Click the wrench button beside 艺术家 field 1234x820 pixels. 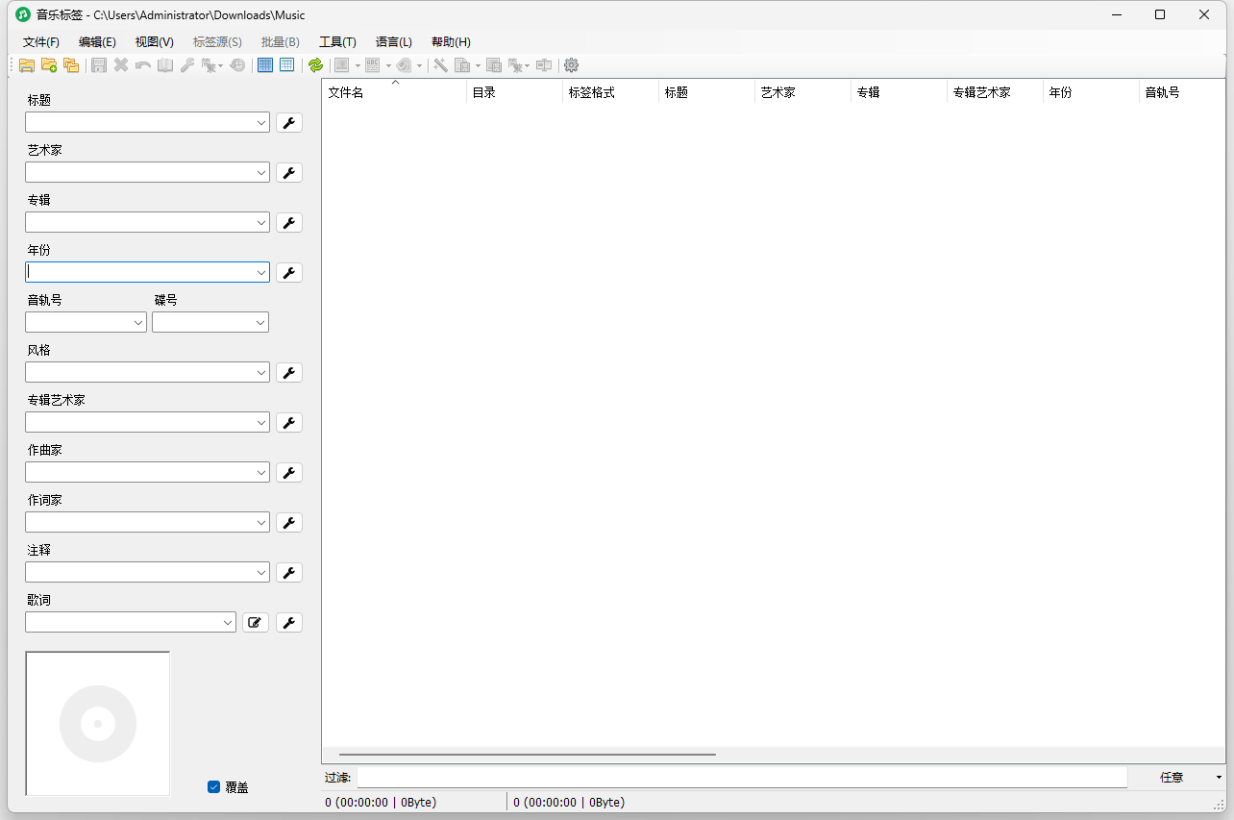coord(289,173)
